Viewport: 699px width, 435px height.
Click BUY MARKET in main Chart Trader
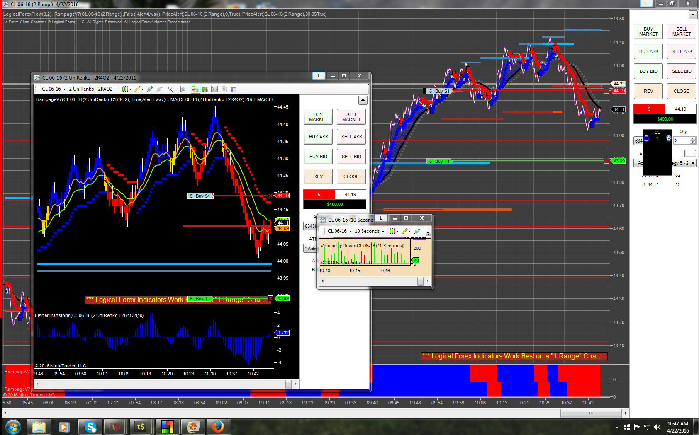648,31
